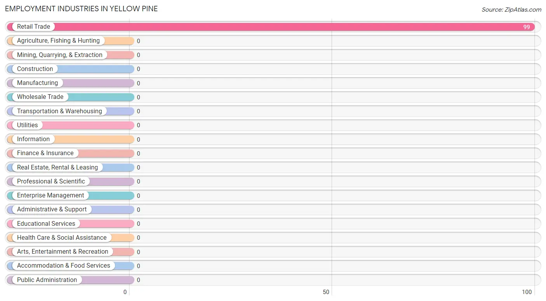The image size is (546, 301).
Task: Click the Manufacturing label
Action: click(x=37, y=83)
